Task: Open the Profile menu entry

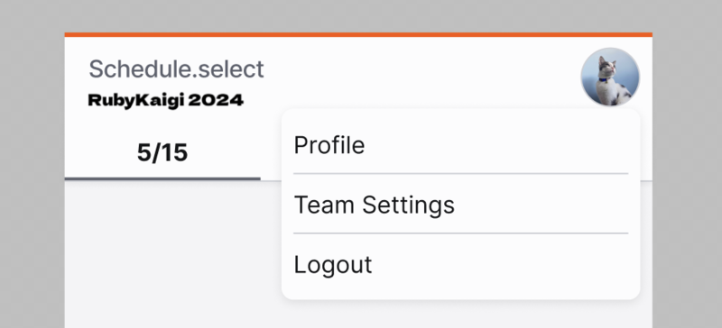Action: tap(460, 145)
